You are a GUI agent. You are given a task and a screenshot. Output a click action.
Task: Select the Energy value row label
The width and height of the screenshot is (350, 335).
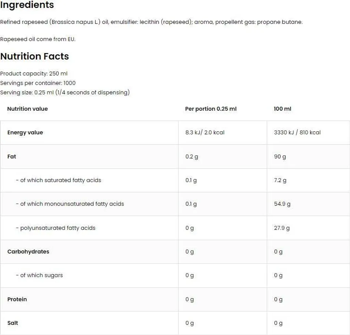(x=25, y=133)
